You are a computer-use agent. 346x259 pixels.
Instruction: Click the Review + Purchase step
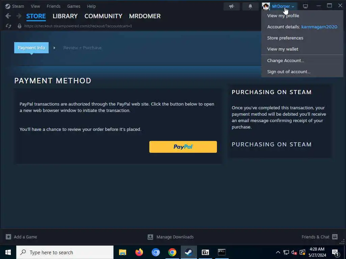(x=82, y=48)
